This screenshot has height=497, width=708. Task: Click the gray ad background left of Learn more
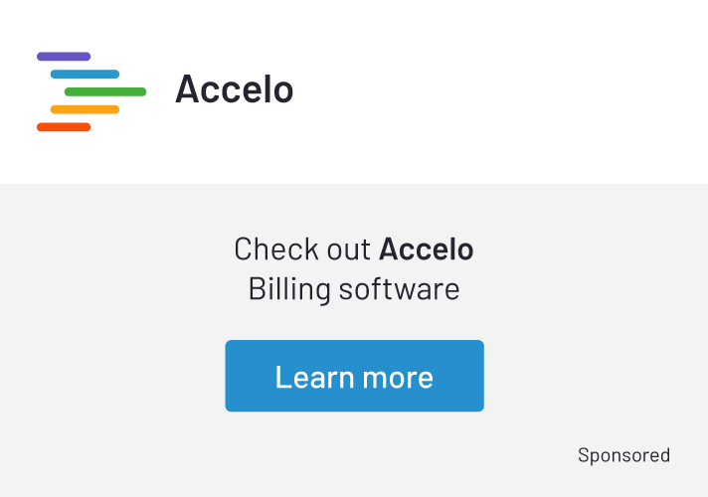(113, 376)
